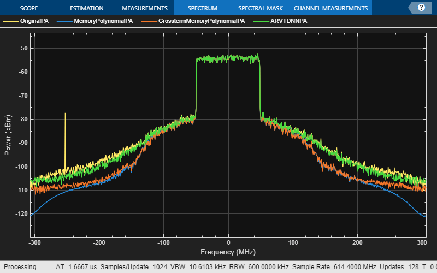The height and width of the screenshot is (273, 437).
Task: Open the ESTIMATION tab
Action: (87, 8)
